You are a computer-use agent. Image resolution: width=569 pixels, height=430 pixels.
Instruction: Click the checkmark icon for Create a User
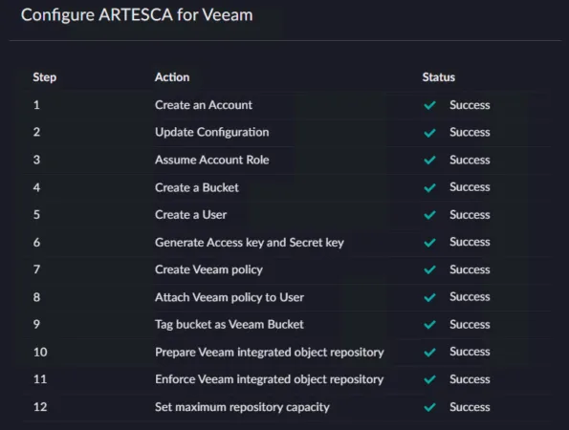pyautogui.click(x=430, y=215)
